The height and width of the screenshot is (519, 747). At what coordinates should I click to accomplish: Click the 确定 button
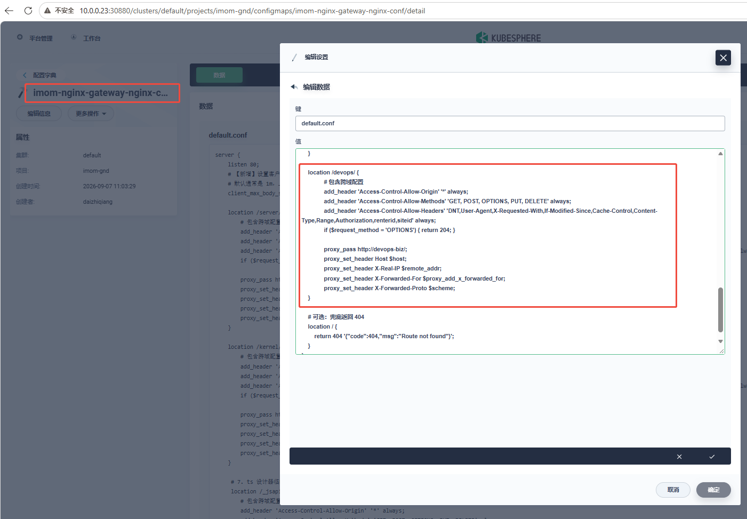pos(713,490)
